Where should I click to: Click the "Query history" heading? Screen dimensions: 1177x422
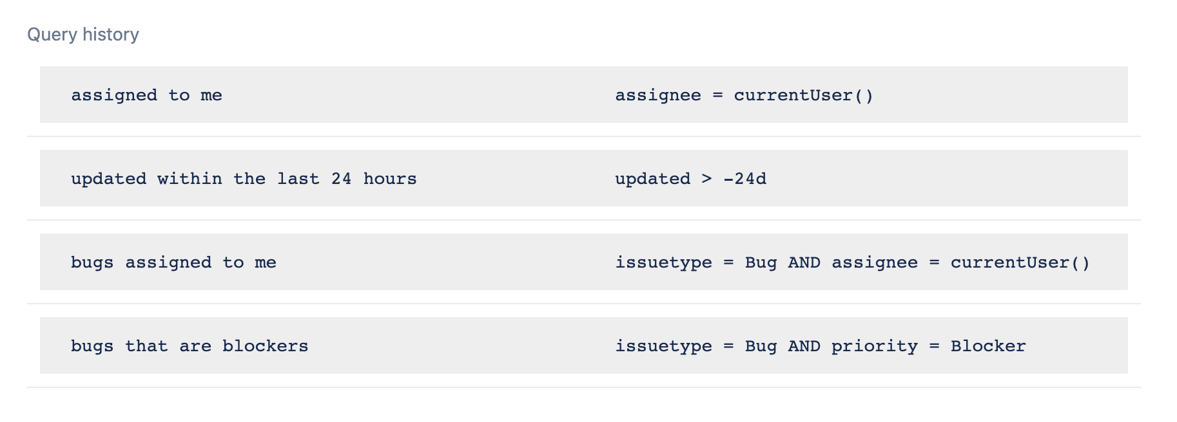(83, 34)
